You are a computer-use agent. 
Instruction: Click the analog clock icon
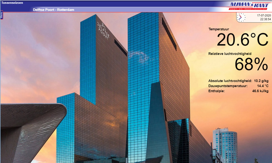click(241, 17)
